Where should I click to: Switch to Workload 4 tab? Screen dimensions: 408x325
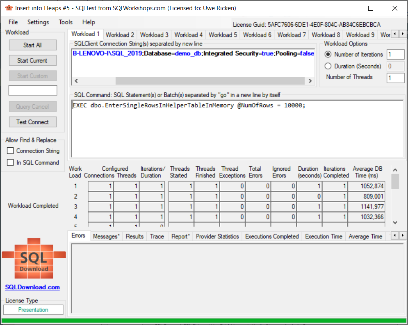click(x=188, y=35)
